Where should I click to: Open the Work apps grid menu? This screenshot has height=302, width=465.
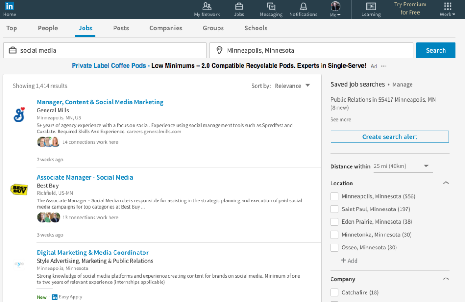tap(447, 6)
